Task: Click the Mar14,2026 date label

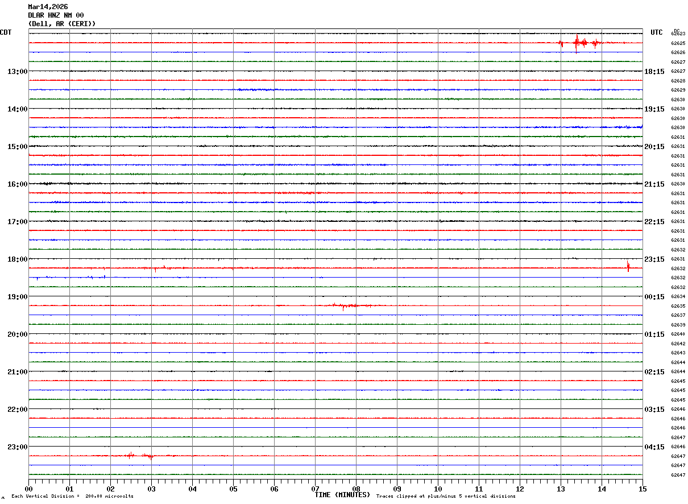Action: 48,7
